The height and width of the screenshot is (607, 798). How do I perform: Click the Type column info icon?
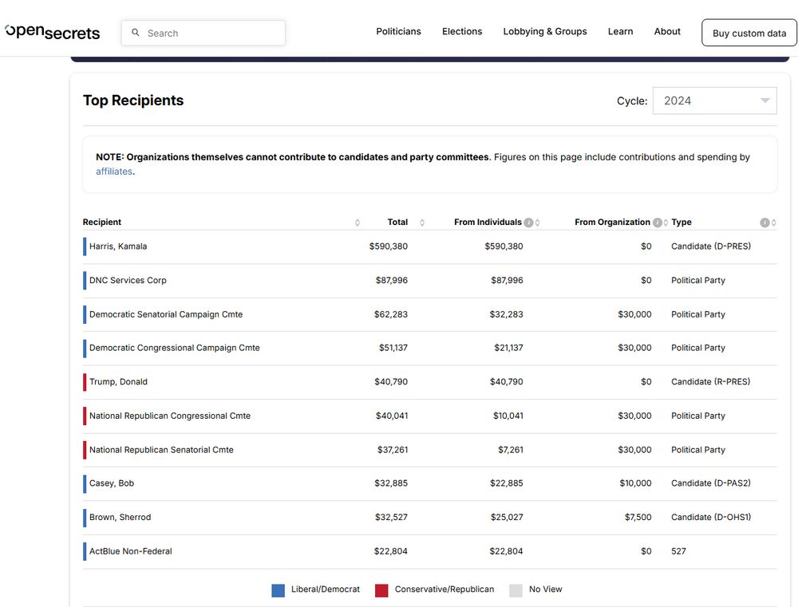[764, 223]
